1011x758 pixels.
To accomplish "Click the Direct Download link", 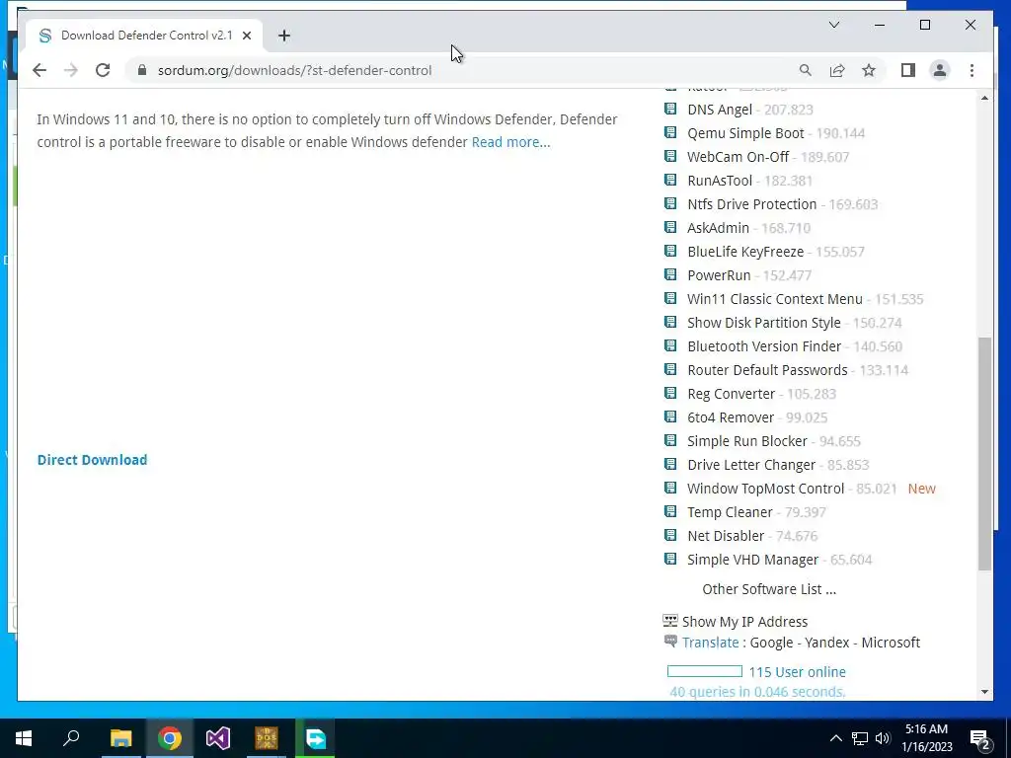I will pos(92,460).
